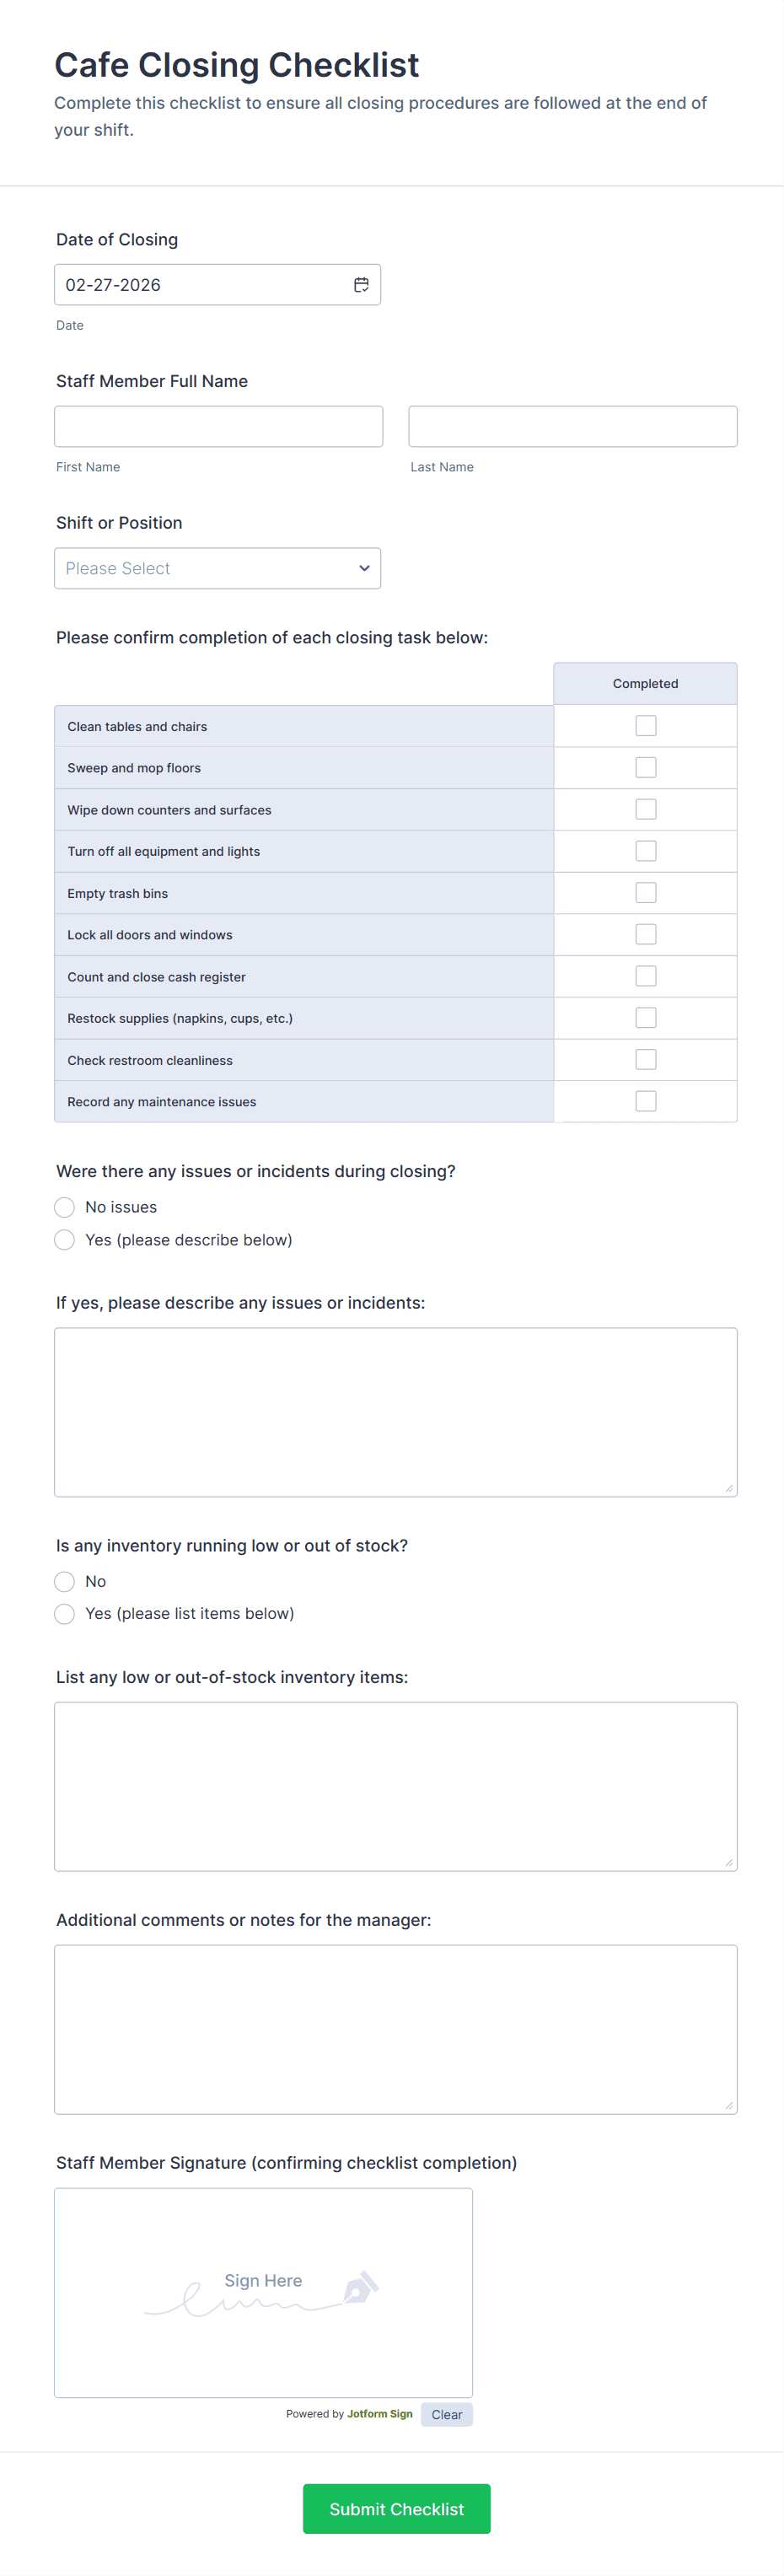Choose Yes (please describe below) option

(x=65, y=1240)
